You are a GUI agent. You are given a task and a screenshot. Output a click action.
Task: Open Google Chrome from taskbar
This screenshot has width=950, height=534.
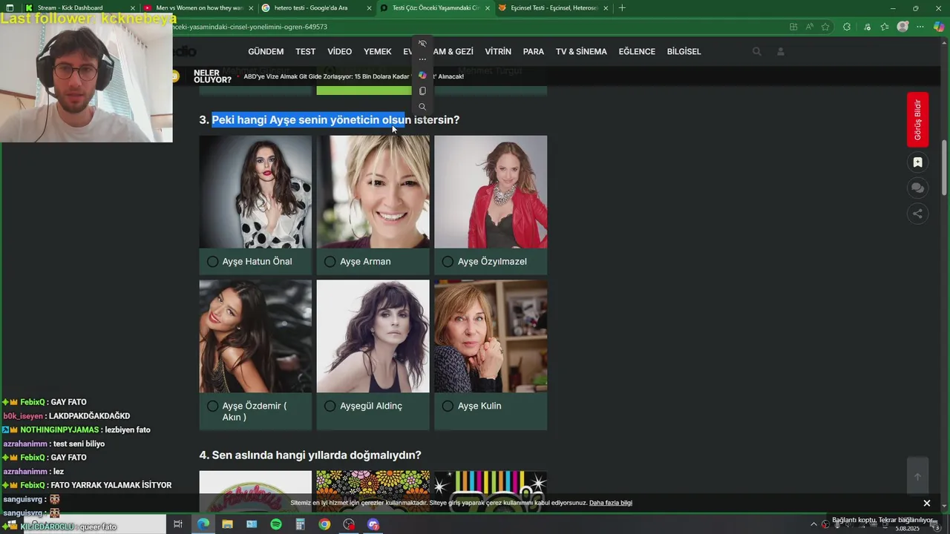[x=324, y=524]
